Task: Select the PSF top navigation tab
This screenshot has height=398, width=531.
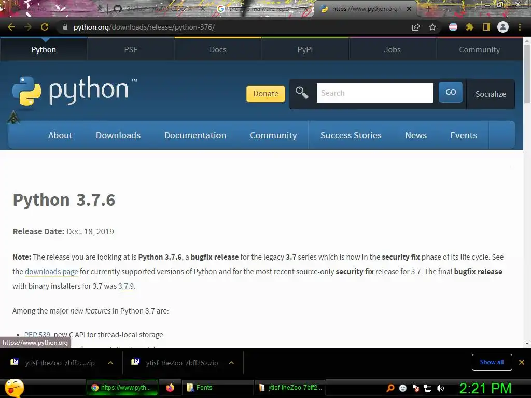Action: pyautogui.click(x=131, y=49)
